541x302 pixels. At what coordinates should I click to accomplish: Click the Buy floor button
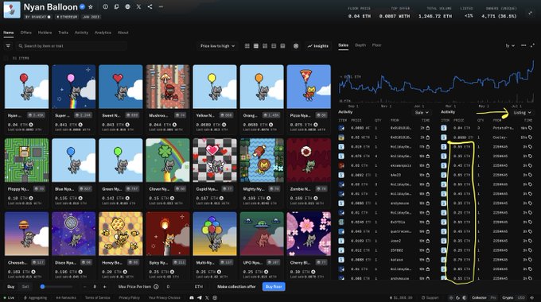click(x=274, y=286)
